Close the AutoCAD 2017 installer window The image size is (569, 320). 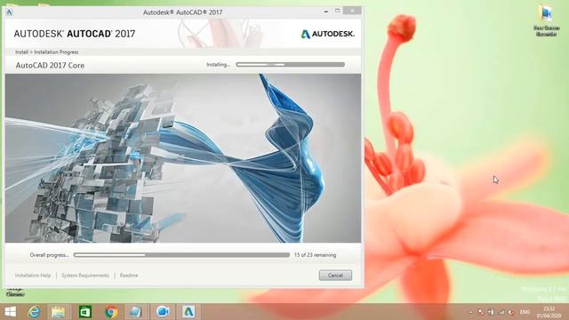pos(352,11)
